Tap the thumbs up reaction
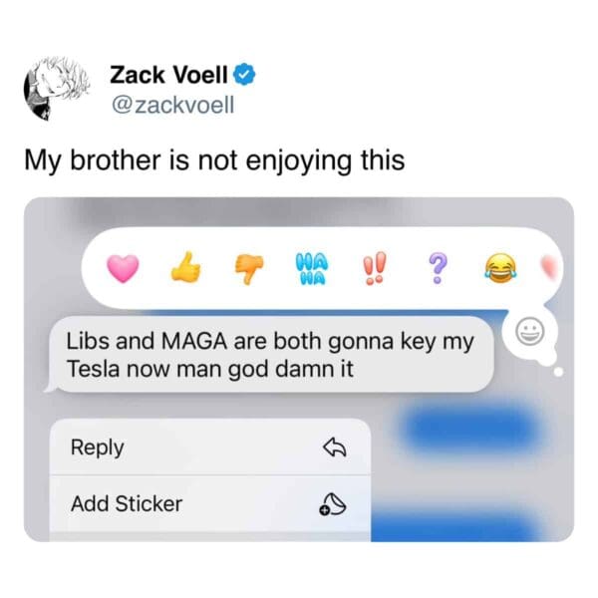Image resolution: width=598 pixels, height=598 pixels. pyautogui.click(x=185, y=266)
